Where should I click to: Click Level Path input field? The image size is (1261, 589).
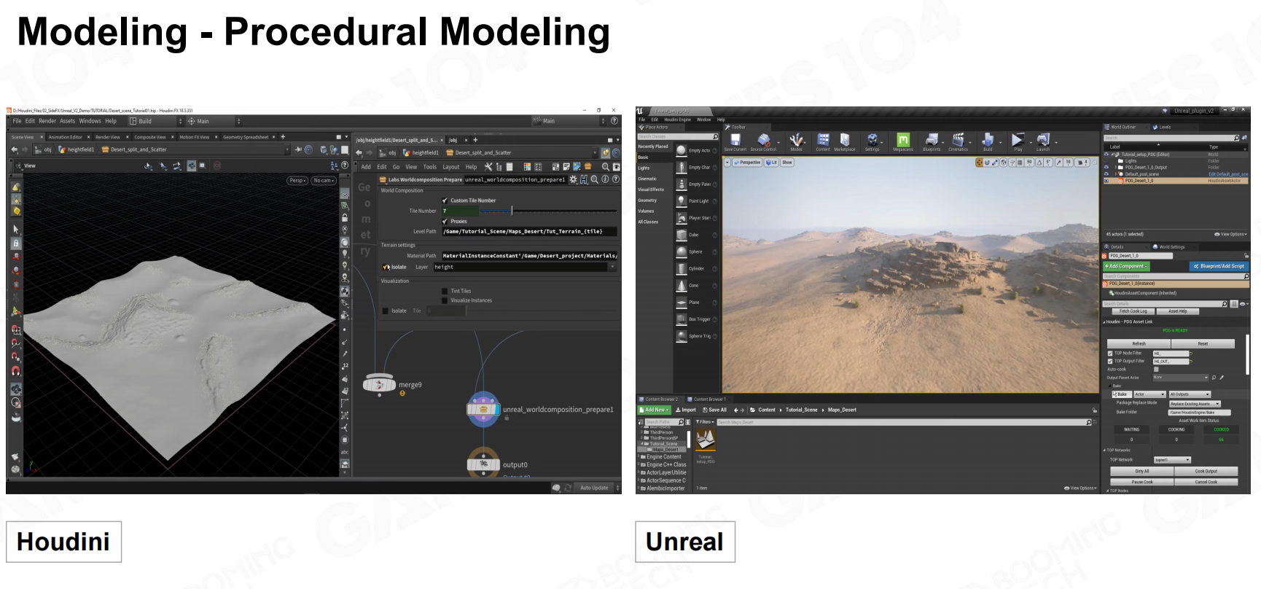(529, 231)
